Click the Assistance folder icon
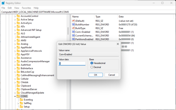Screen dimensions: 176x110 [x=18, y=58]
